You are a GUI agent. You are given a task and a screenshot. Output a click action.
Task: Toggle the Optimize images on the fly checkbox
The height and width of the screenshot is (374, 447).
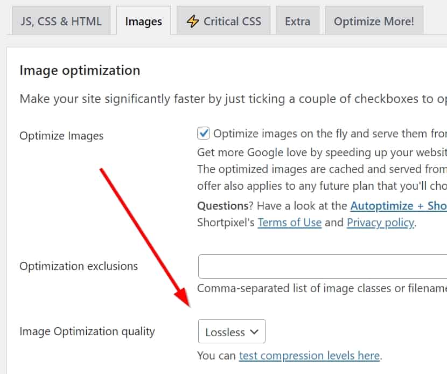[204, 133]
